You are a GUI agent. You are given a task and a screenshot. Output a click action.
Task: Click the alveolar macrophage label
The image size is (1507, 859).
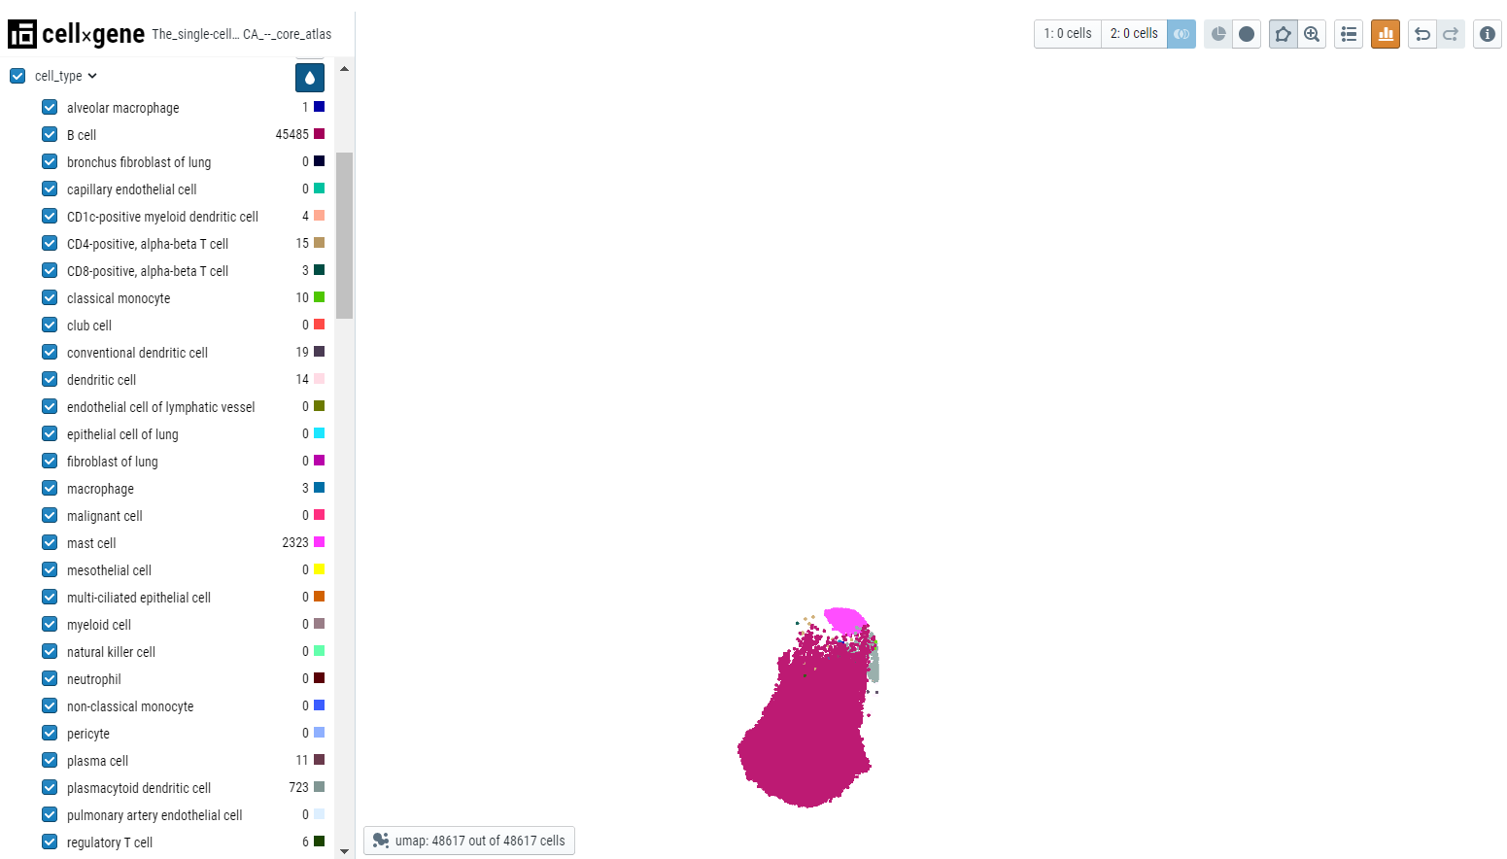click(122, 108)
